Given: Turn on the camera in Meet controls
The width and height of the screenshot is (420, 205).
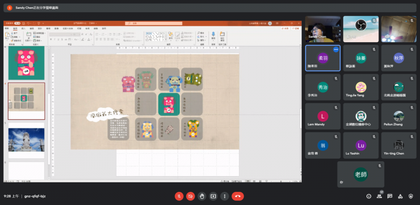Looking at the screenshot, I should click(x=191, y=197).
